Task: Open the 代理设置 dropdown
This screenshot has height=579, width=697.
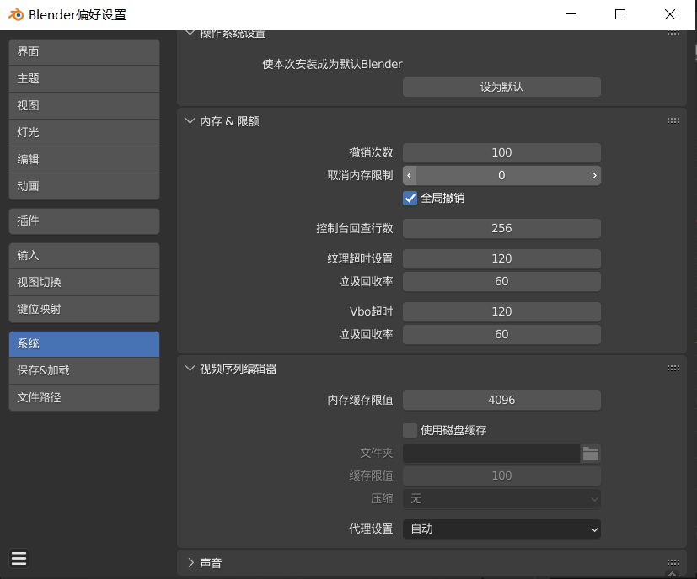Action: point(501,529)
